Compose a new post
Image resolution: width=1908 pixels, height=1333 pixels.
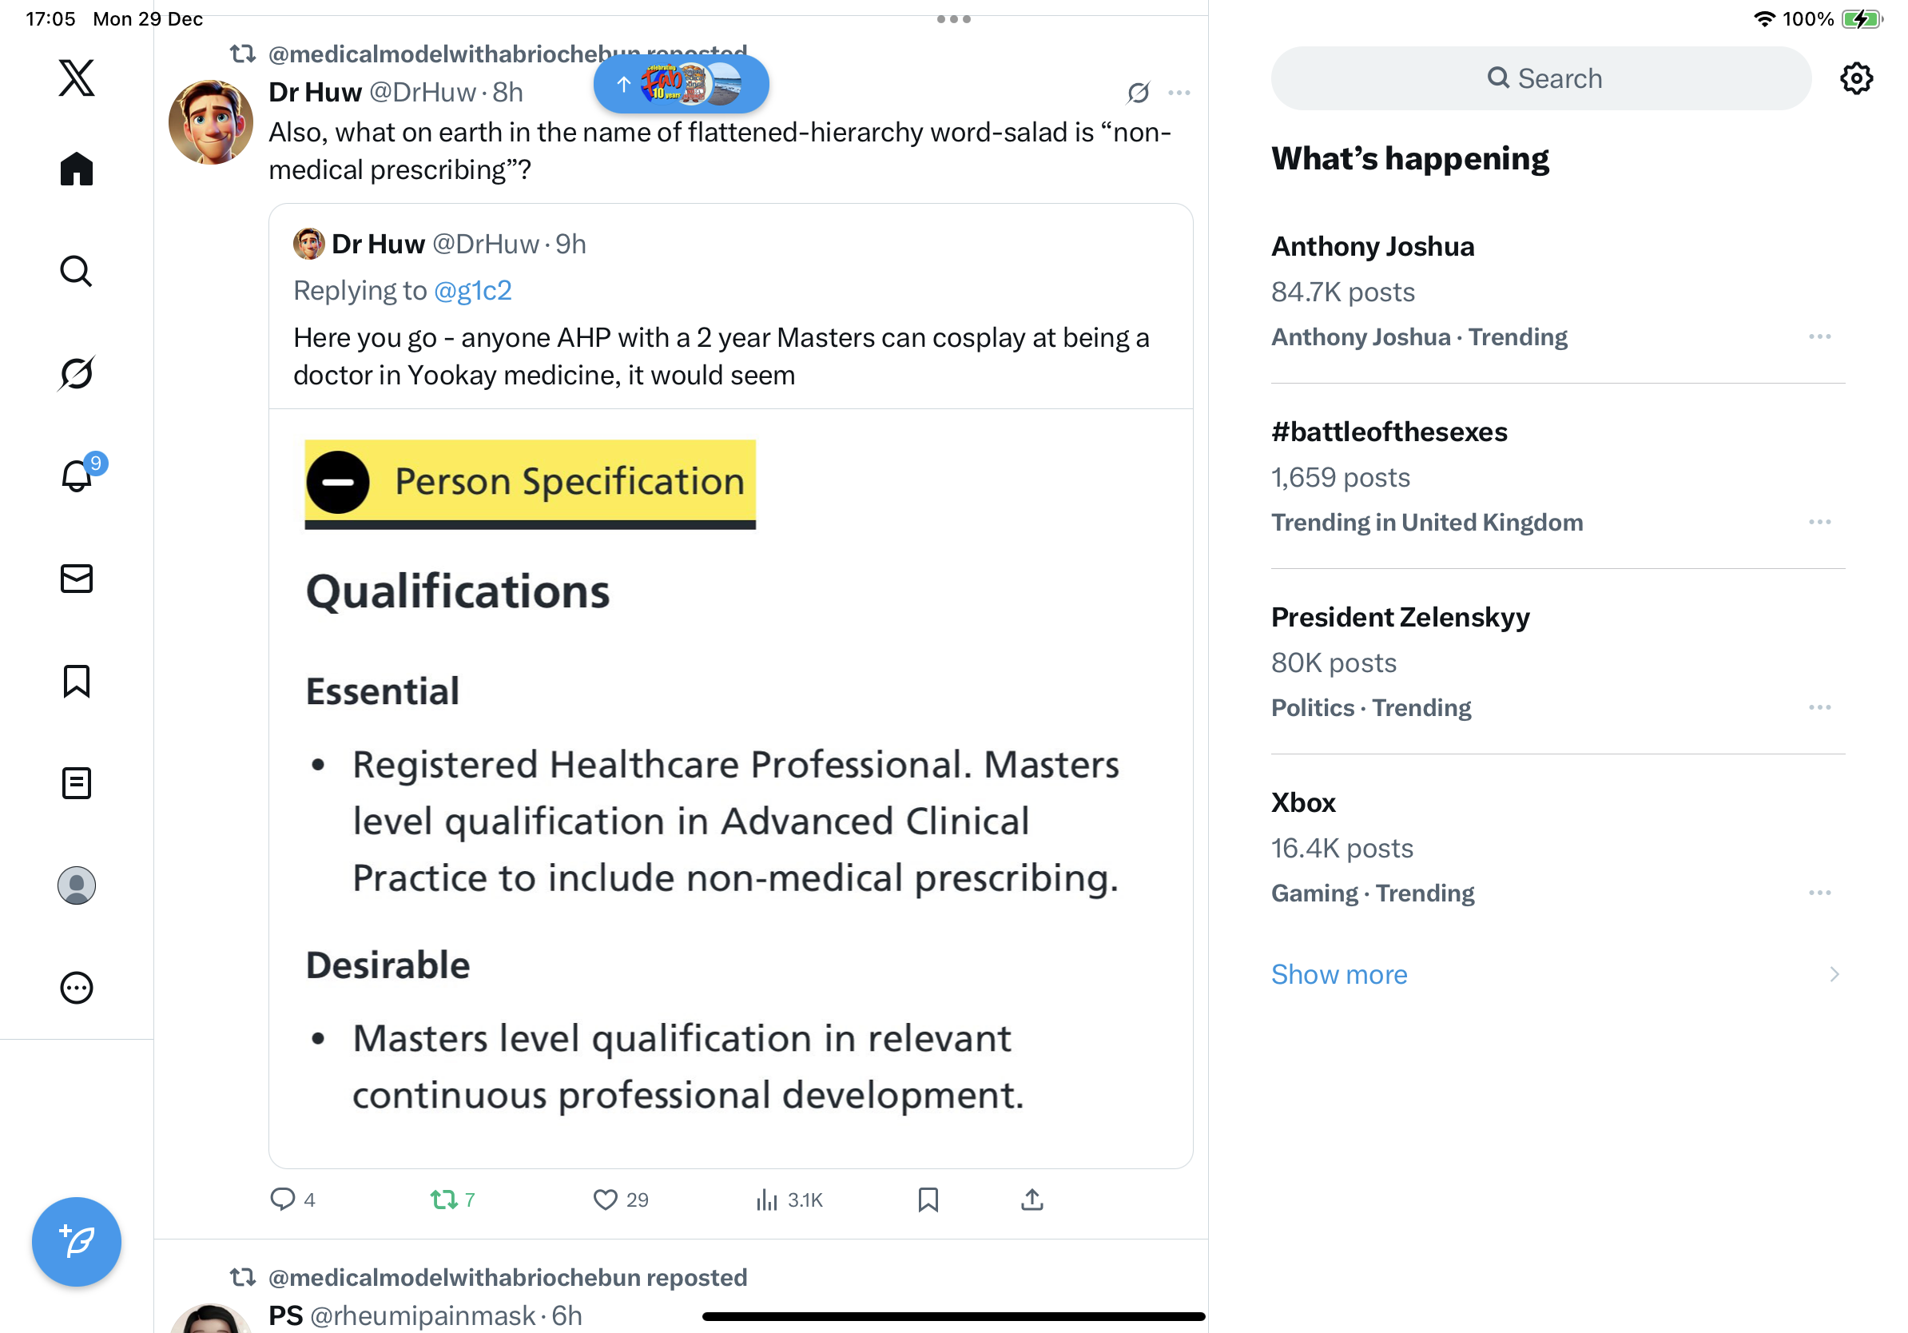coord(77,1242)
